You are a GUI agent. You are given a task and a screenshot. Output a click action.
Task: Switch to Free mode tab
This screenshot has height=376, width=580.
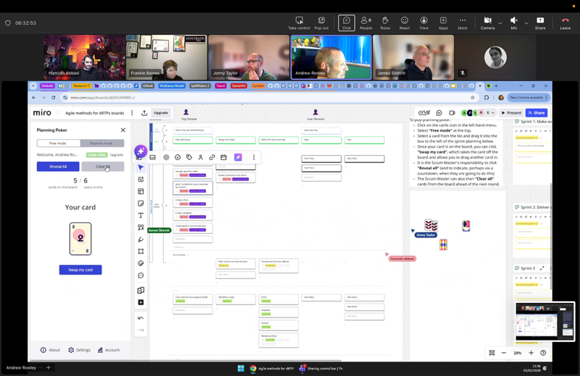[x=58, y=143]
